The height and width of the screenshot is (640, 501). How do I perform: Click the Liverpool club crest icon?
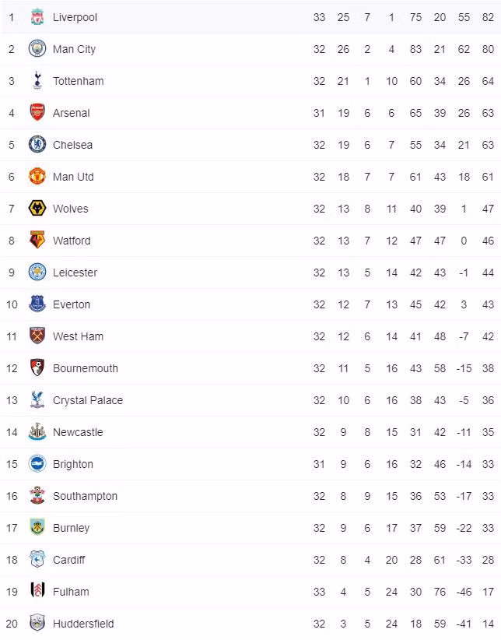(37, 17)
